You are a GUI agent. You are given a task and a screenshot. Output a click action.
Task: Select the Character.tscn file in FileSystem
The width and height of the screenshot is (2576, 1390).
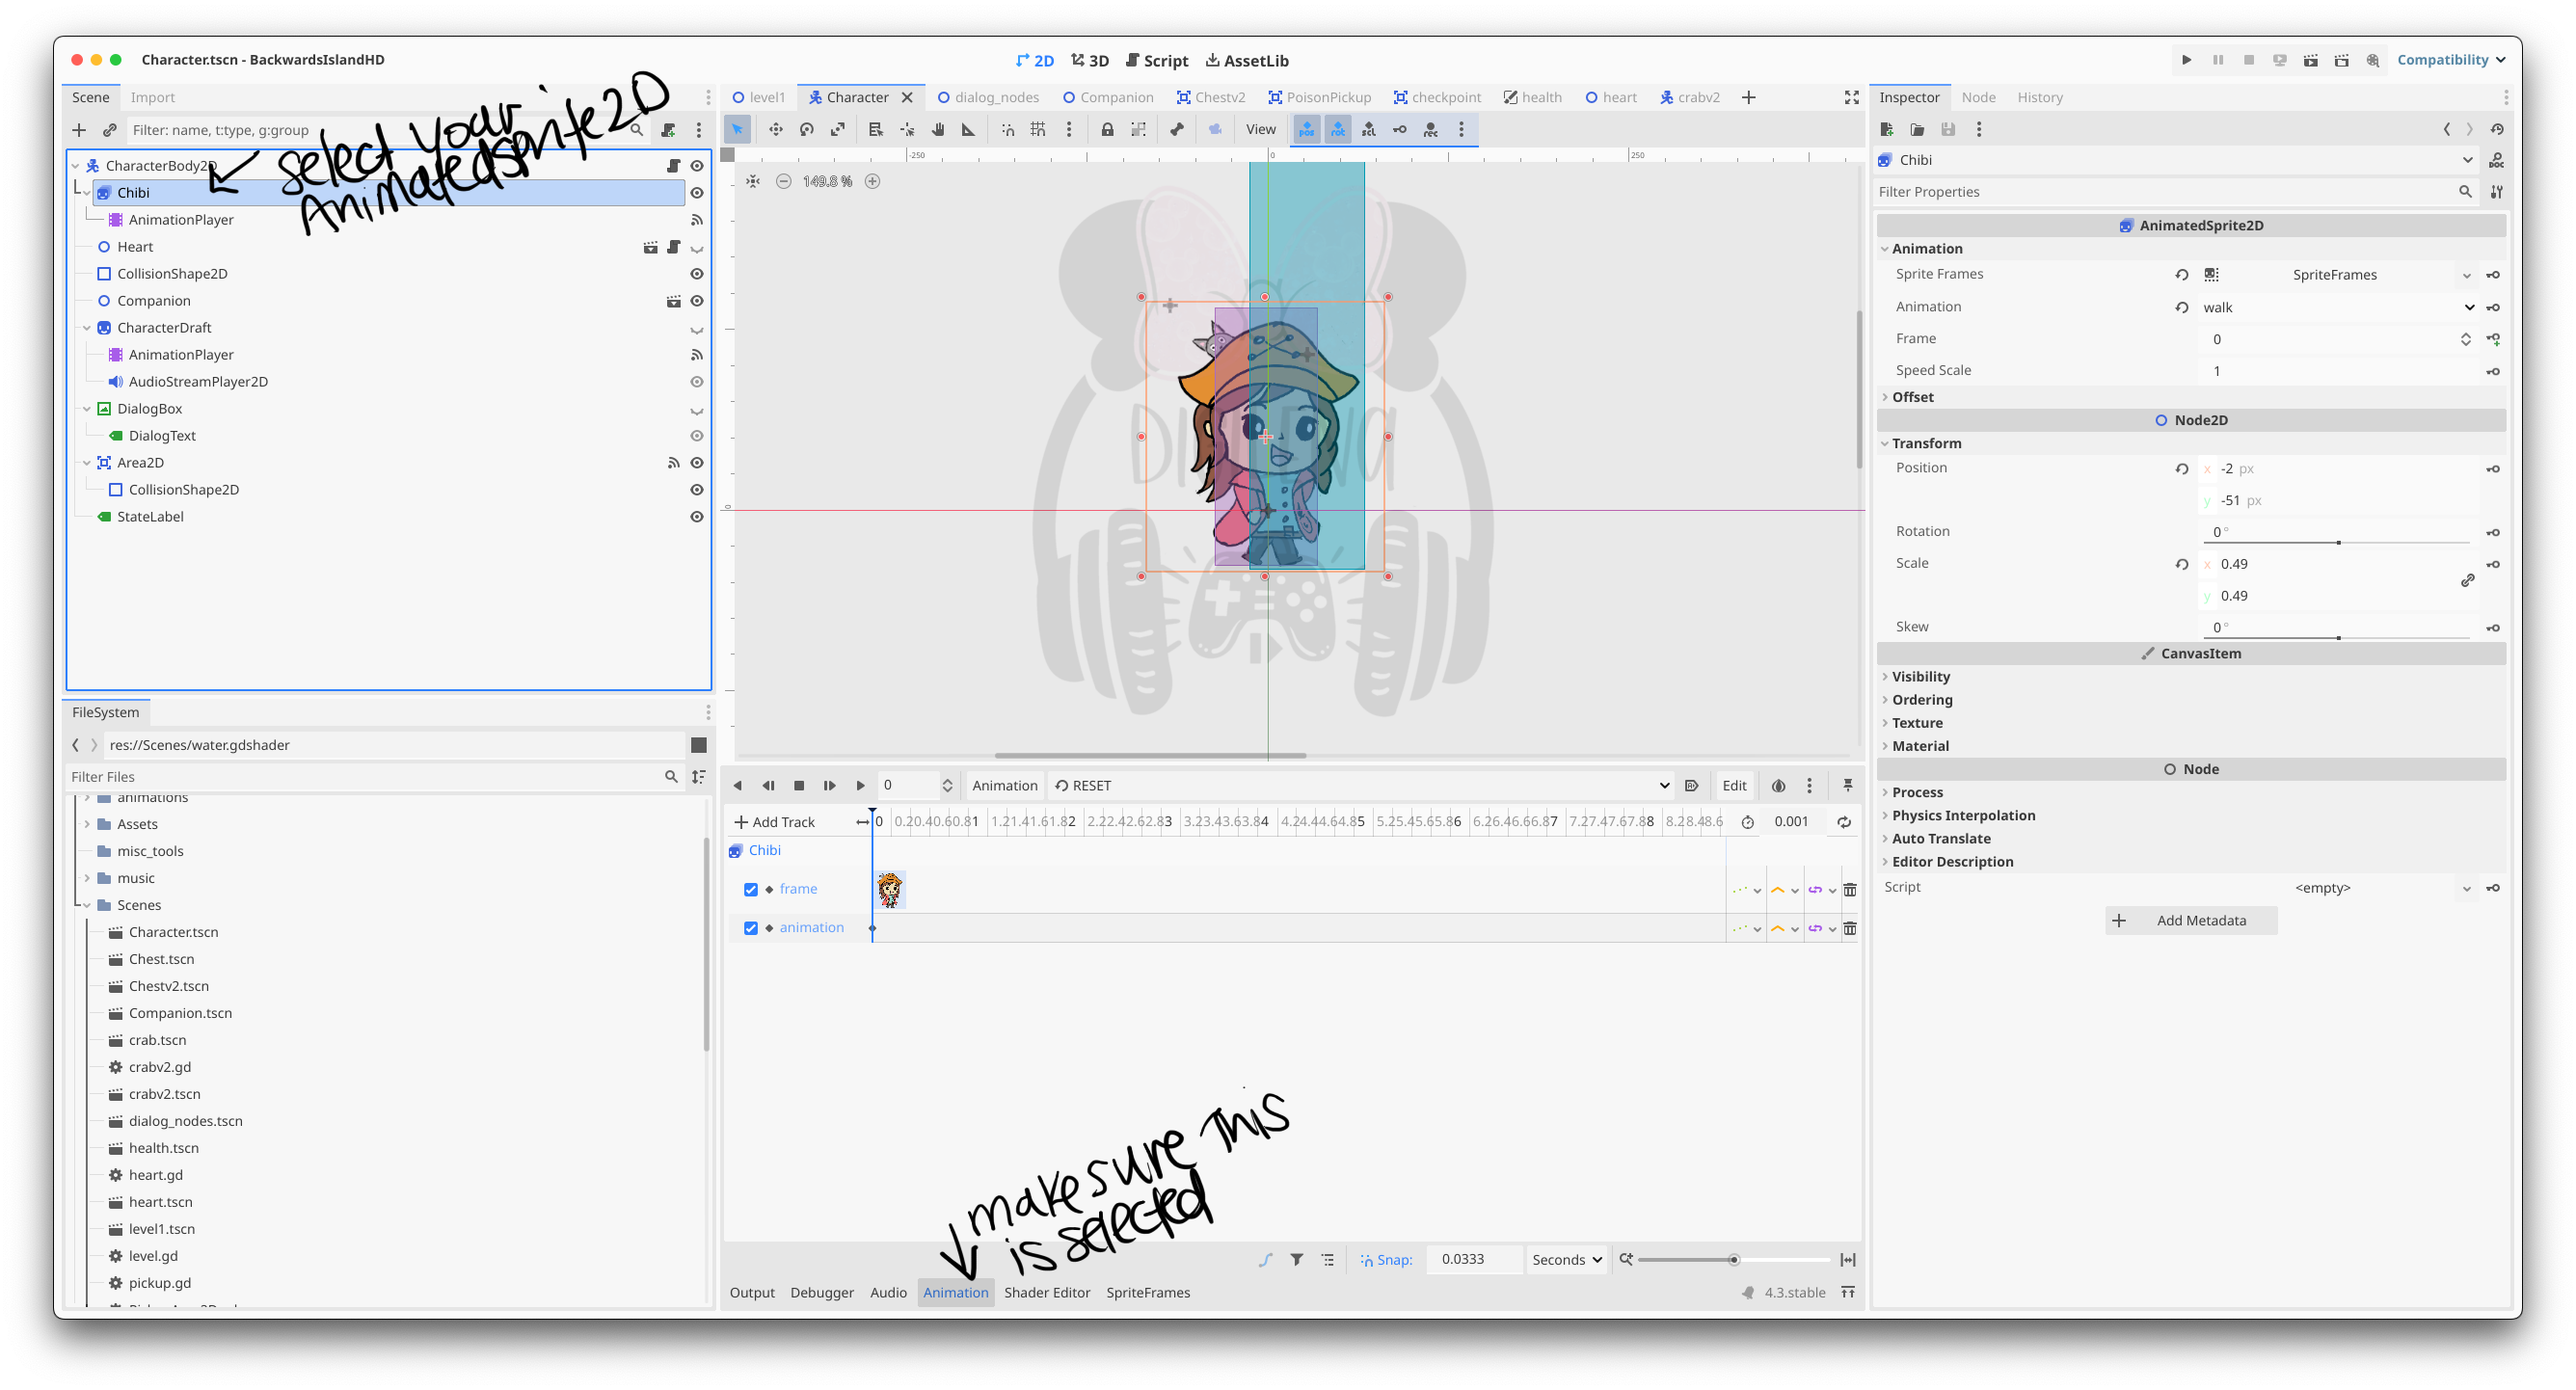tap(173, 932)
